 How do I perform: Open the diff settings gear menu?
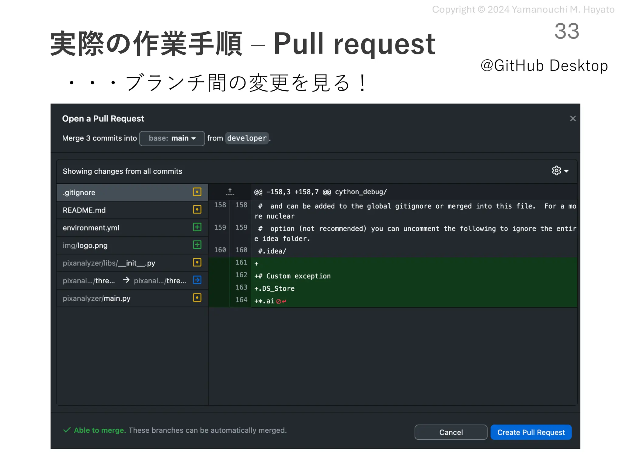(560, 171)
